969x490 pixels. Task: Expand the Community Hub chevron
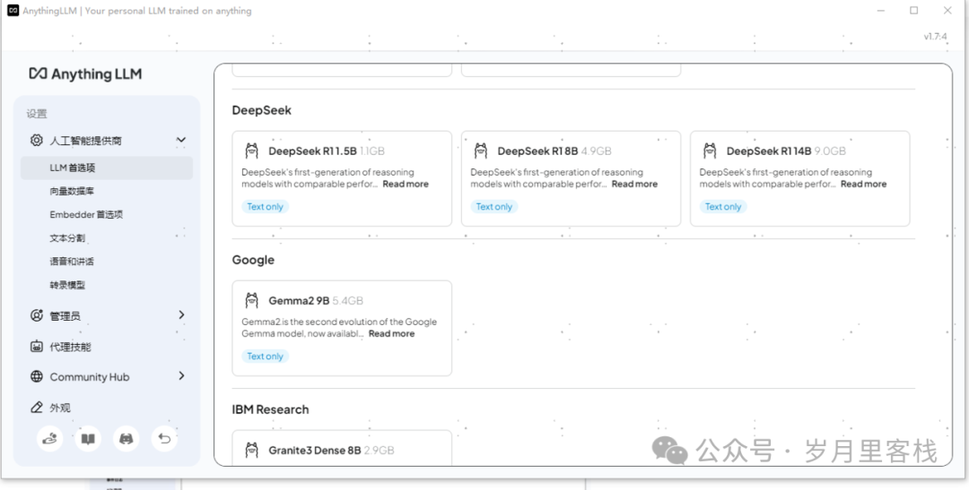coord(181,376)
